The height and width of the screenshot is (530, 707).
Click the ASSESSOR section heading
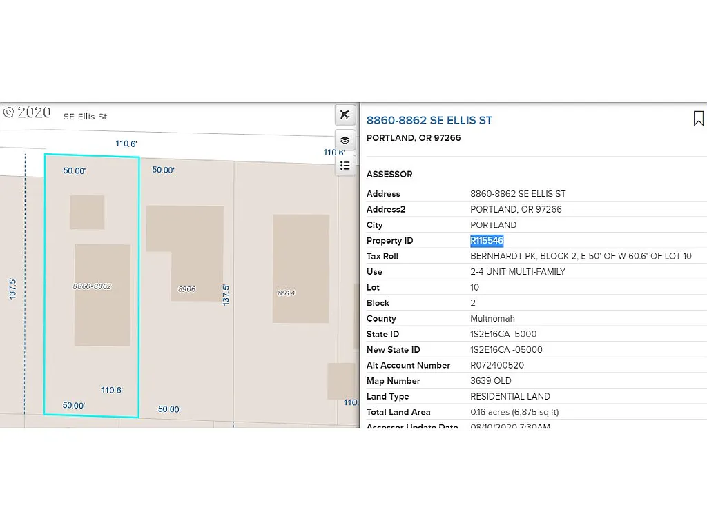pyautogui.click(x=389, y=175)
